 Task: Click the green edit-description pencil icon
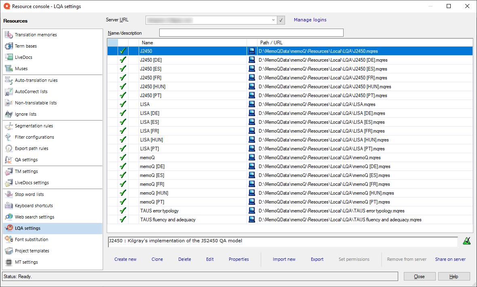(467, 240)
